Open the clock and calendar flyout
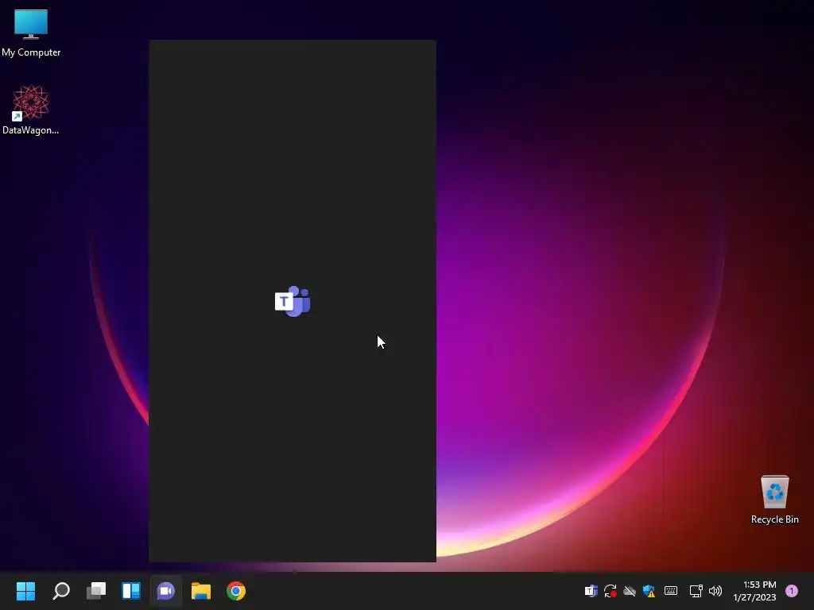 tap(754, 591)
